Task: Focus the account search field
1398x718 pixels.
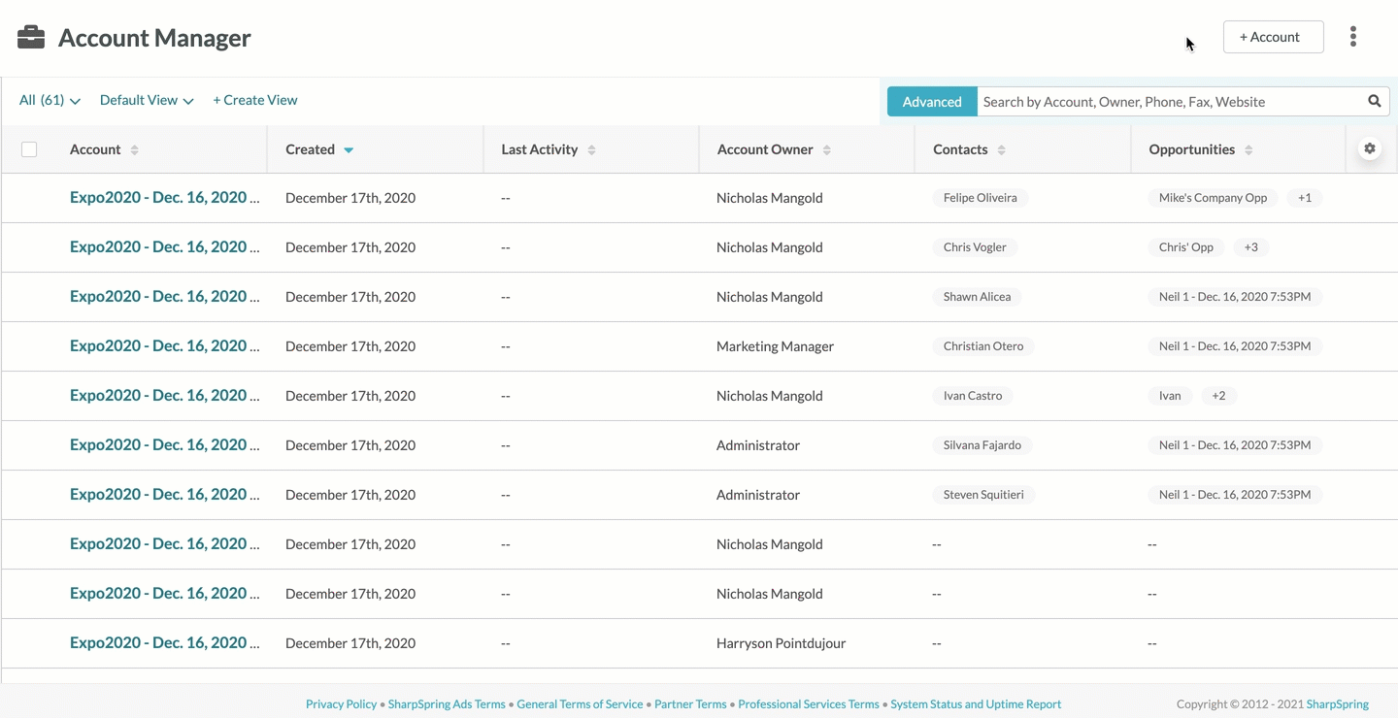Action: tap(1169, 101)
